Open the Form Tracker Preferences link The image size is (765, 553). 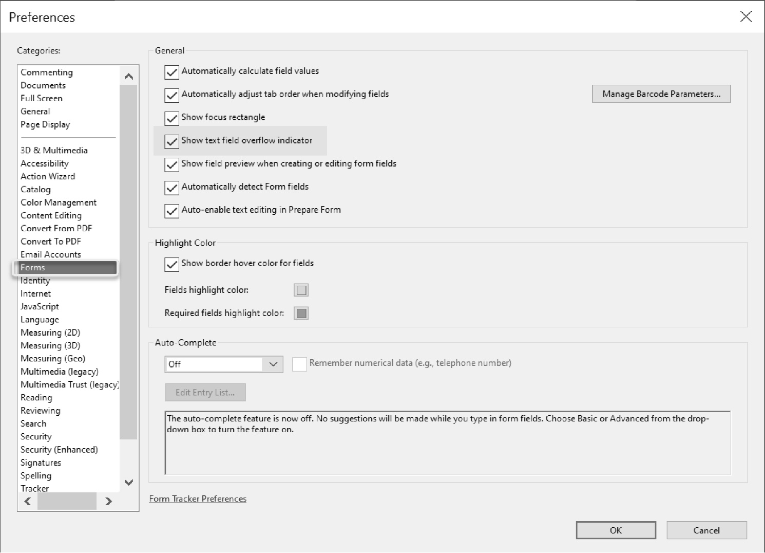(198, 499)
